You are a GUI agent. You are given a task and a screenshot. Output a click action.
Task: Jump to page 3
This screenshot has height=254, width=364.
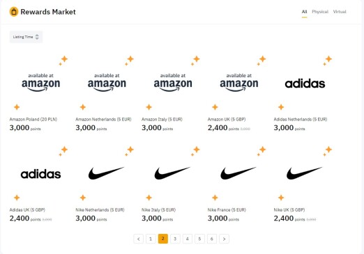click(175, 239)
